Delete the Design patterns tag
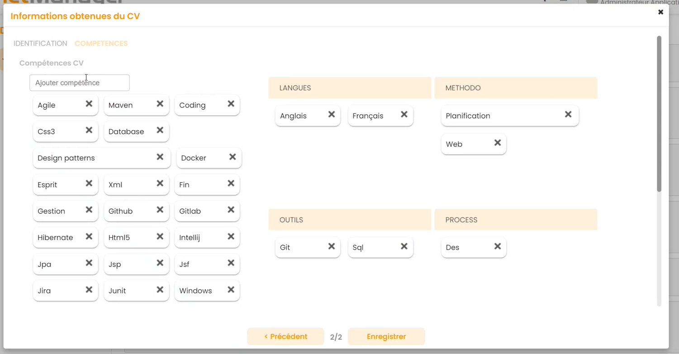The width and height of the screenshot is (679, 354). [160, 157]
